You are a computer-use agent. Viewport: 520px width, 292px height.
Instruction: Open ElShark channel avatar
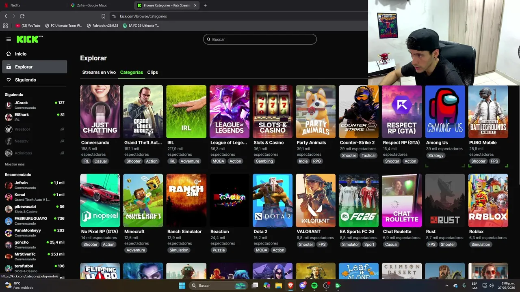(9, 117)
